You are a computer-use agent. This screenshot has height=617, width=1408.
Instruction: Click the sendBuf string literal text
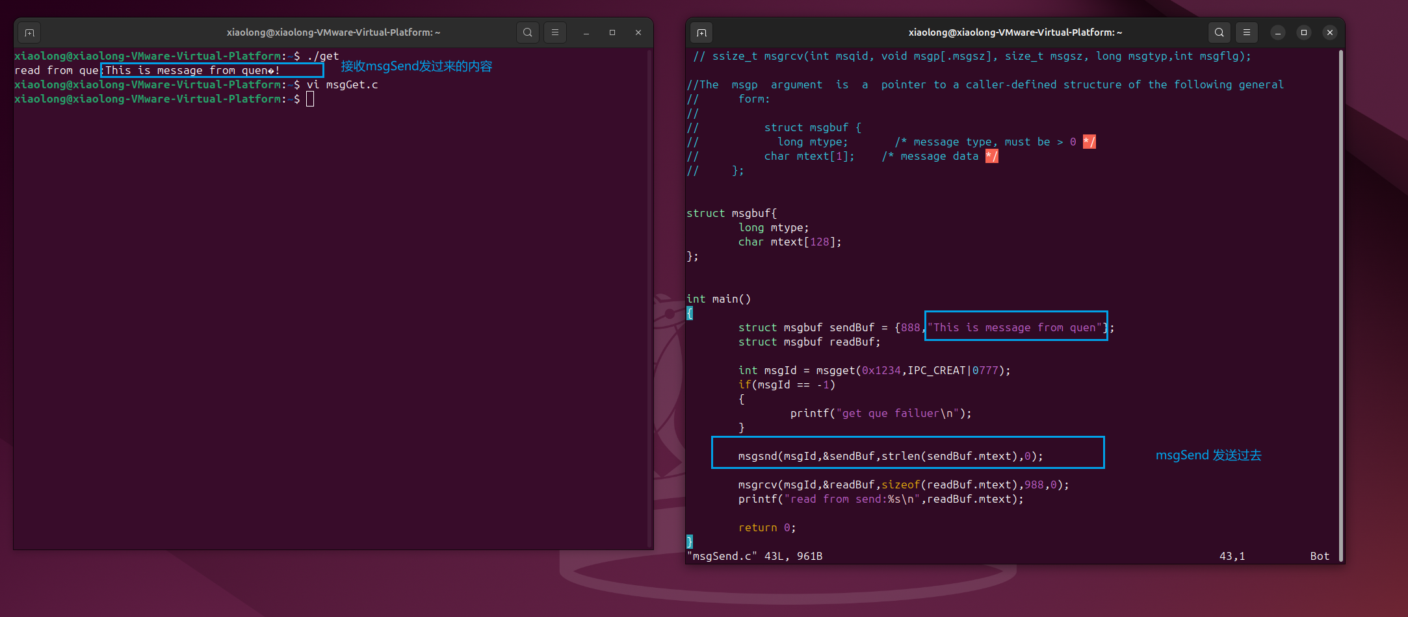coord(1015,328)
